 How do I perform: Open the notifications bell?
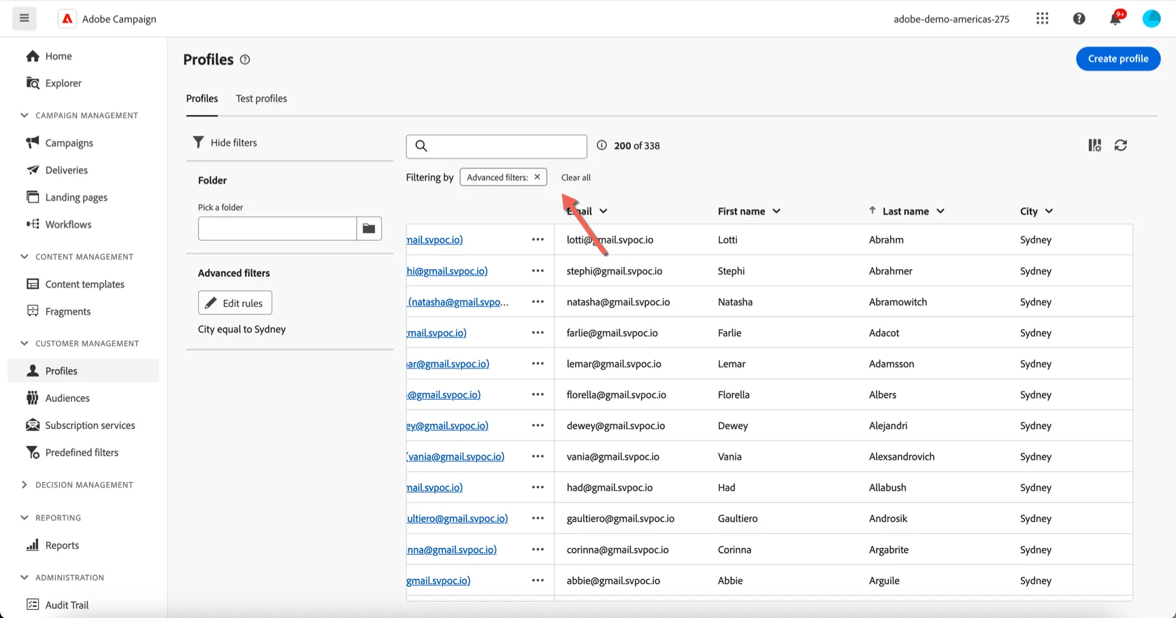[1115, 18]
